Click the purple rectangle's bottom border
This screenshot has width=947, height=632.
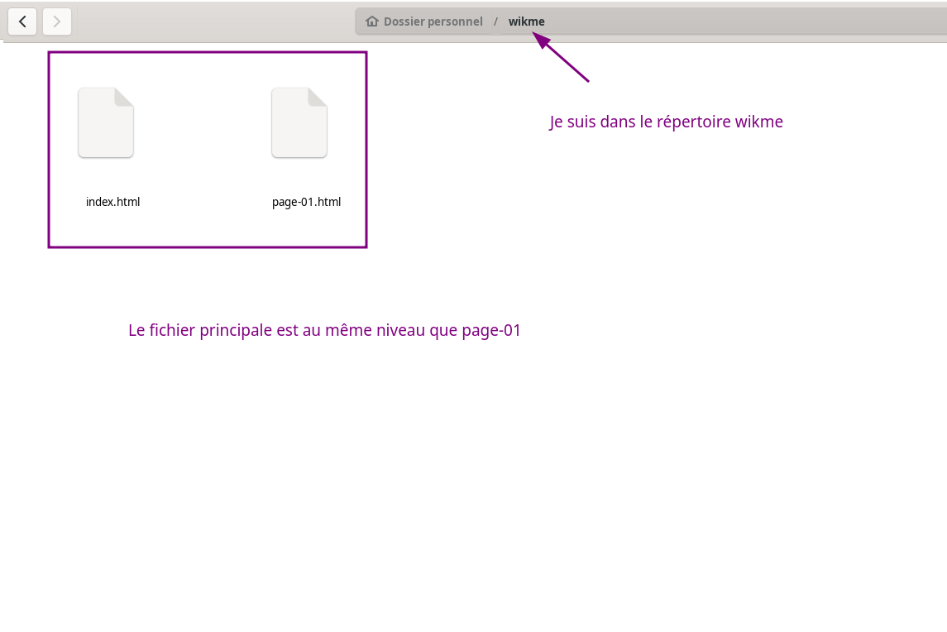point(207,247)
